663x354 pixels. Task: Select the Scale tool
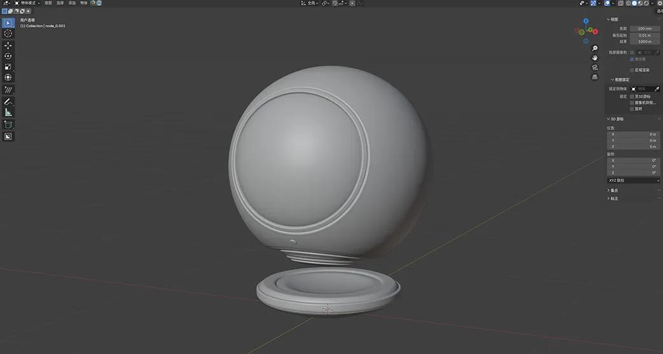tap(8, 67)
